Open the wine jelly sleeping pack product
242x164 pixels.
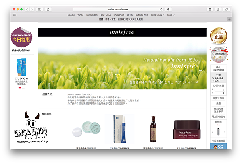click(x=187, y=129)
